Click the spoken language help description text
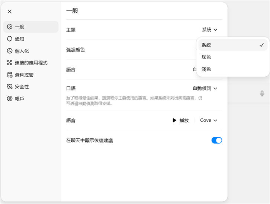Image resolution: width=270 pixels, height=204 pixels. (134, 101)
